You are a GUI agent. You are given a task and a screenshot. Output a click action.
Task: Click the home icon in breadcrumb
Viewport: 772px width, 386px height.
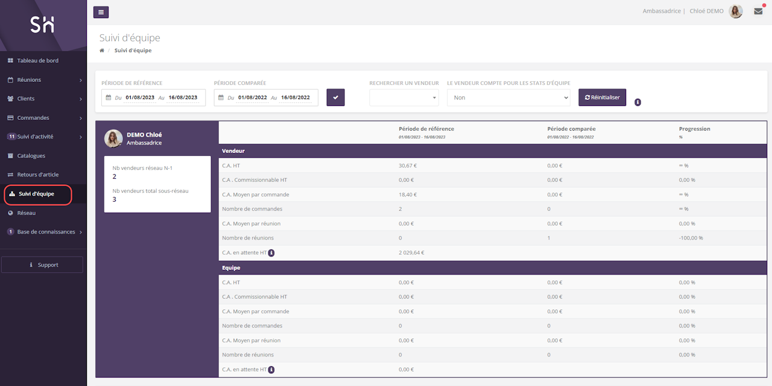[102, 51]
